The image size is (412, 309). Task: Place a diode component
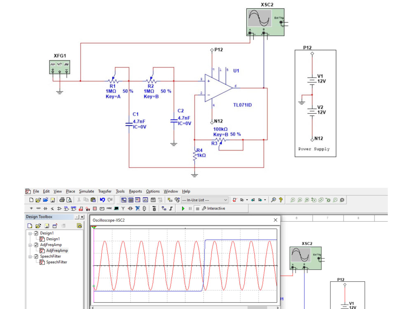point(45,208)
